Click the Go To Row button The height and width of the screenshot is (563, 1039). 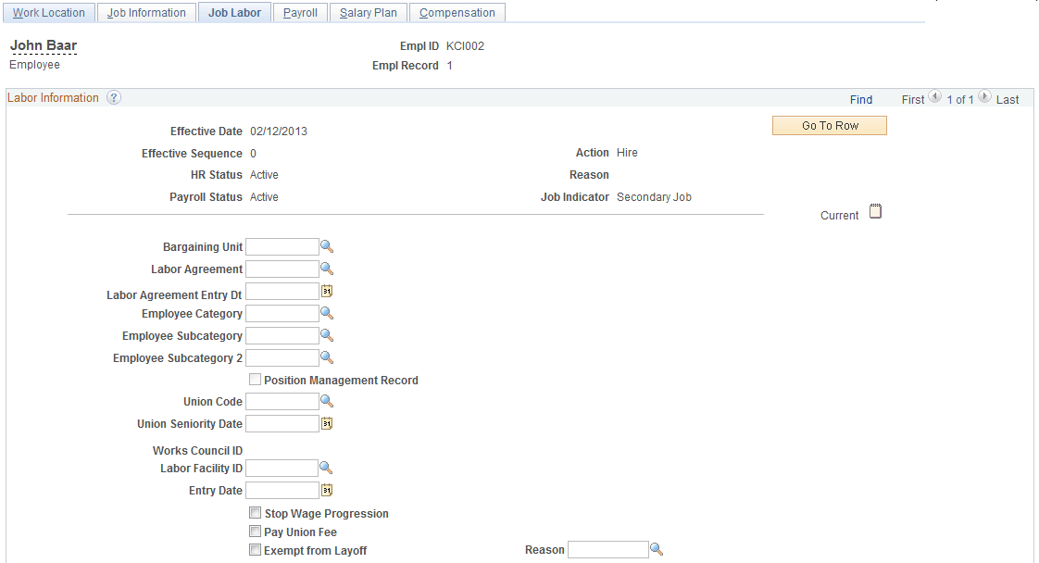click(x=829, y=125)
